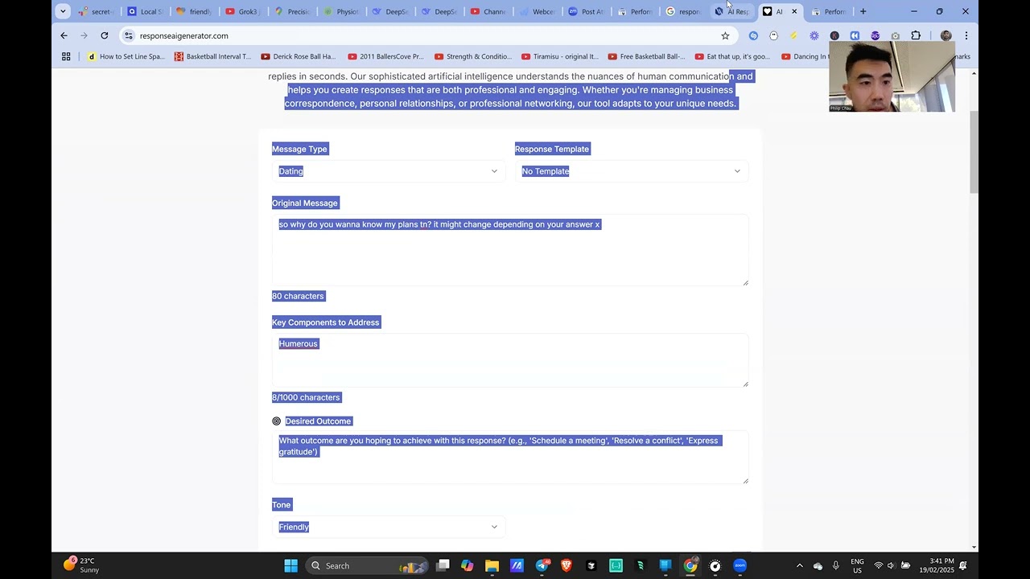This screenshot has width=1030, height=579.
Task: Switch to the Post At tab
Action: (586, 11)
